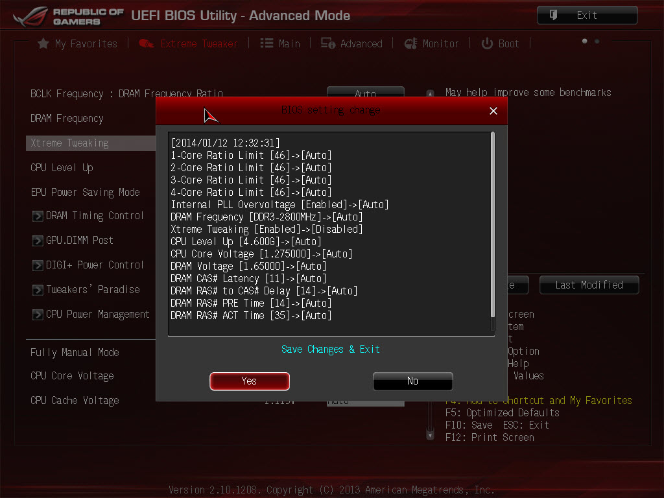This screenshot has height=498, width=664.
Task: Select the EPU Power Saving Mode setting
Action: pos(85,192)
